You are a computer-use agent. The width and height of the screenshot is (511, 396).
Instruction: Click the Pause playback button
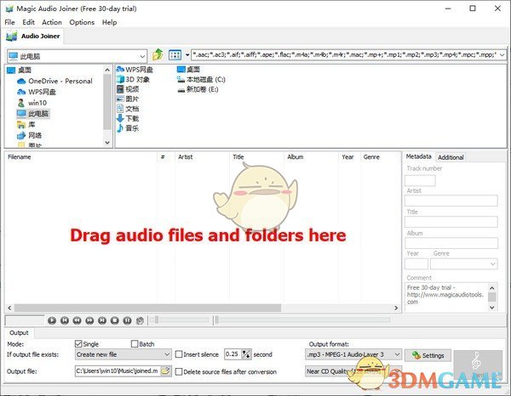127,320
